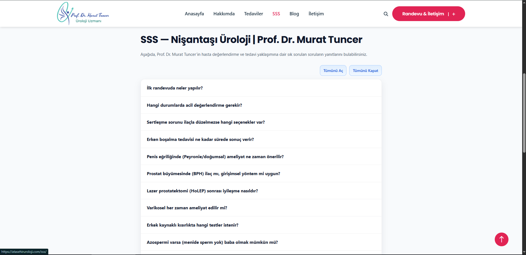The image size is (526, 255).
Task: Click the red scroll-to-top arrow button
Action: [x=501, y=239]
